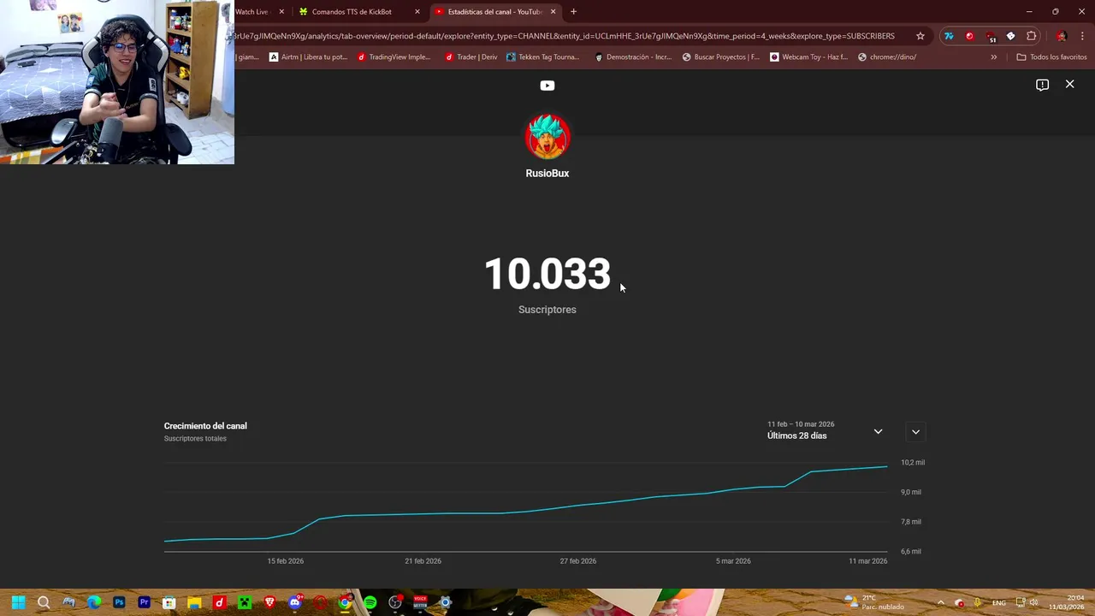Open the Chrome profile avatar
1095x616 pixels.
[x=1062, y=36]
